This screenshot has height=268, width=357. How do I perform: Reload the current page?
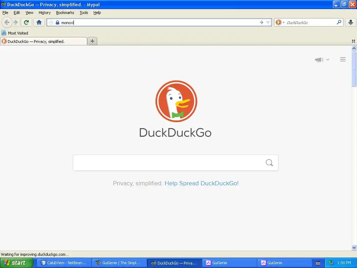[x=26, y=22]
